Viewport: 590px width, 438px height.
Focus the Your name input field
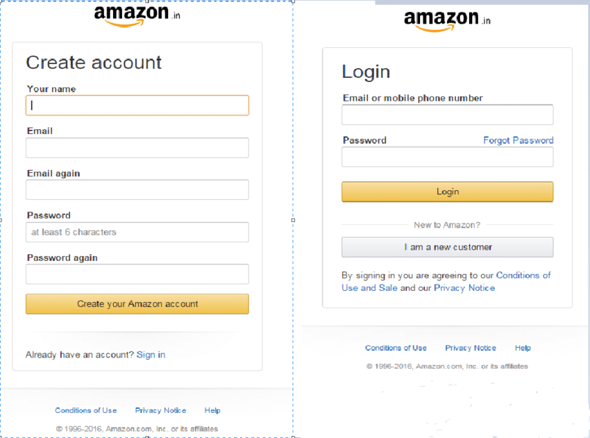[x=137, y=106]
